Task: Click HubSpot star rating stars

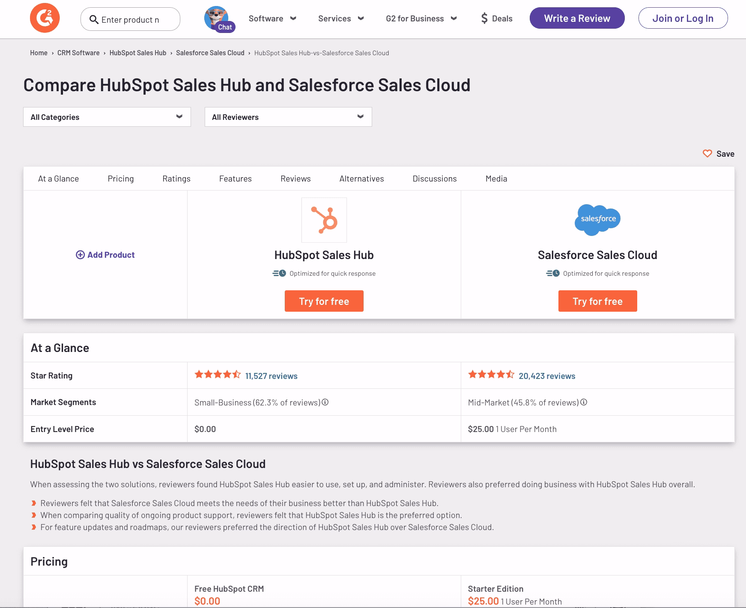Action: tap(218, 375)
